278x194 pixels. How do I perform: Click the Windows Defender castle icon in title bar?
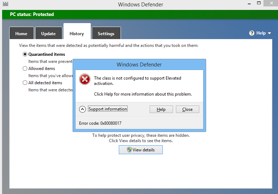[x=5, y=4]
